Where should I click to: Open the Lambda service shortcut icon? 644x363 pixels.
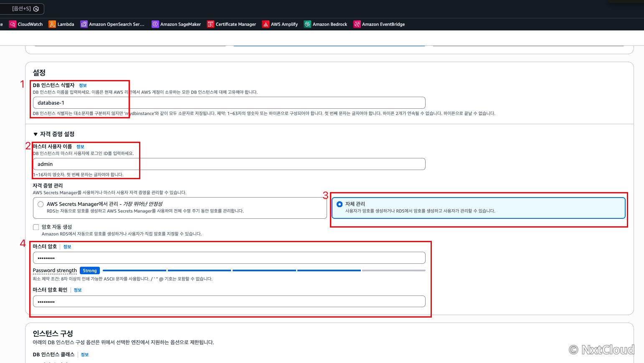click(x=52, y=24)
